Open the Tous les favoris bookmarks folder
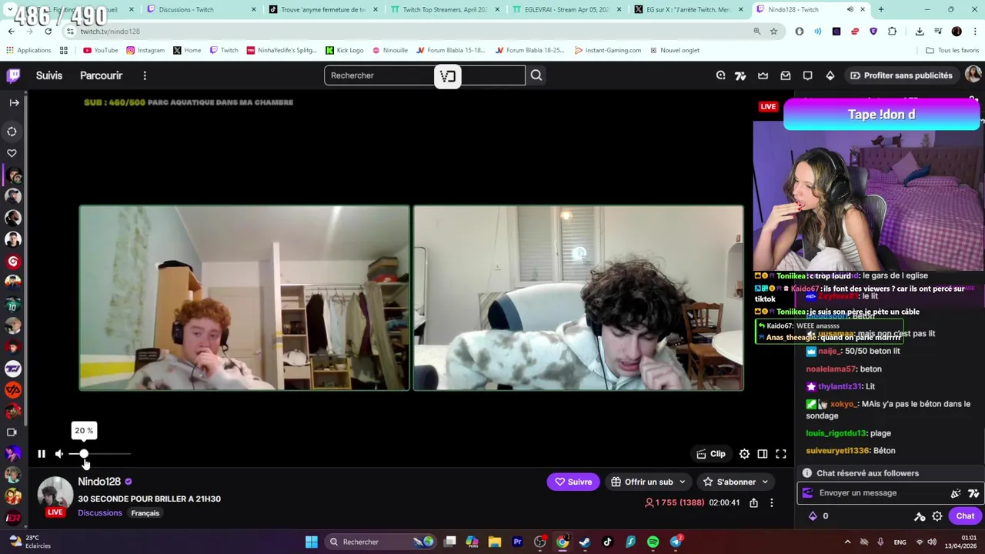Viewport: 985px width, 554px height. tap(953, 50)
